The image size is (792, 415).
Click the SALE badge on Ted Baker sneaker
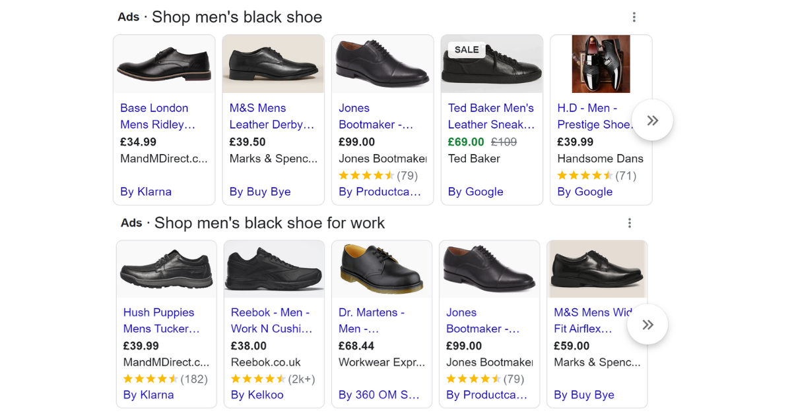467,50
